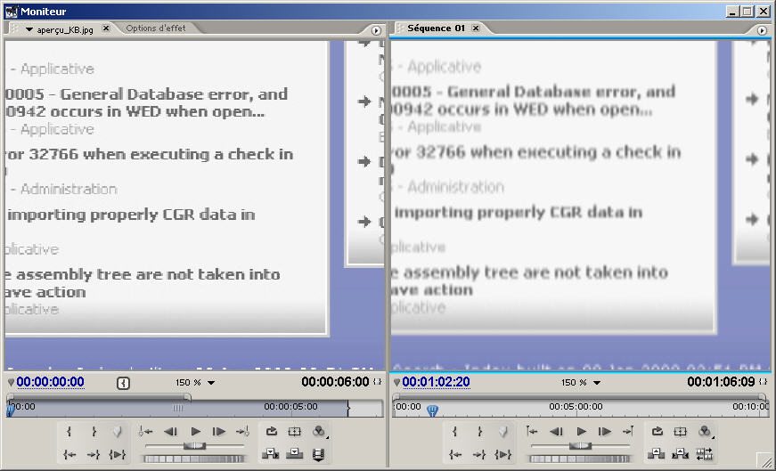Image resolution: width=776 pixels, height=471 pixels.
Task: Select the aperçu_KB.jpg source tab
Action: click(65, 29)
